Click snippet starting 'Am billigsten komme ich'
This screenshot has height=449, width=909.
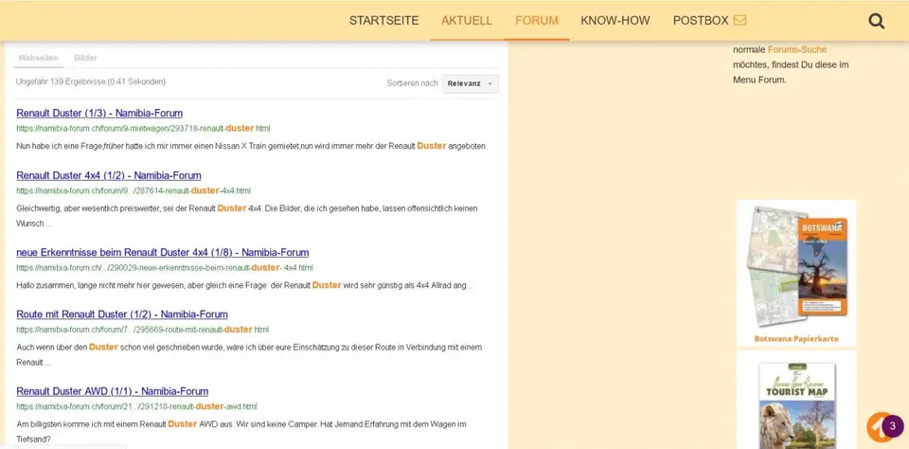pyautogui.click(x=241, y=432)
